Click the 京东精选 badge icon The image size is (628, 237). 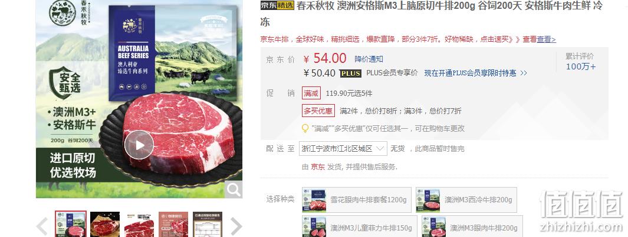coord(277,5)
